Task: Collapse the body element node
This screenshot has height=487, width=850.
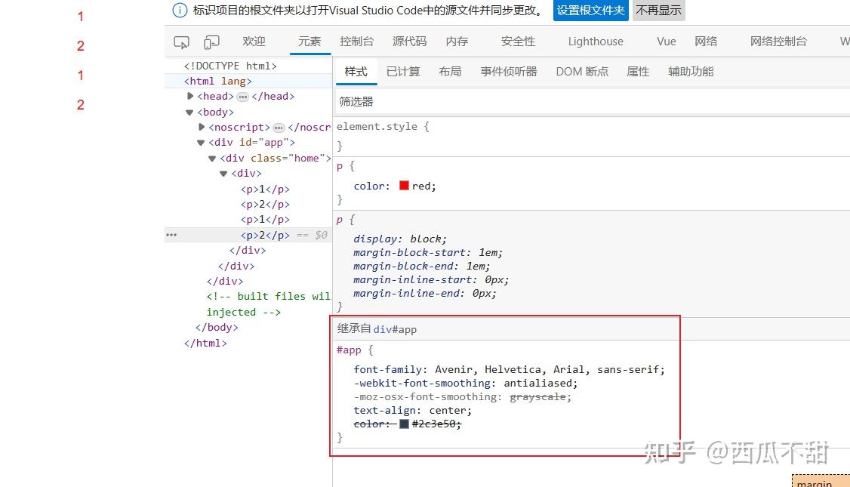Action: point(189,112)
